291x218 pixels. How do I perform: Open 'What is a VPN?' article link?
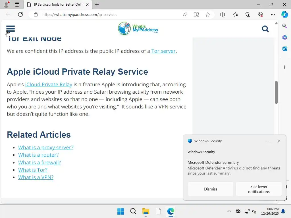tap(36, 177)
